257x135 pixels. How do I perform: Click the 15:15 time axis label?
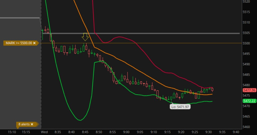pyautogui.click(x=26, y=132)
